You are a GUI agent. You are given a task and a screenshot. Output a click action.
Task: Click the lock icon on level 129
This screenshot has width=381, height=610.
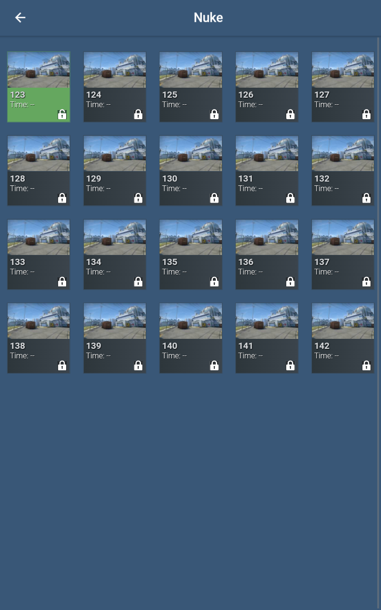click(x=138, y=198)
